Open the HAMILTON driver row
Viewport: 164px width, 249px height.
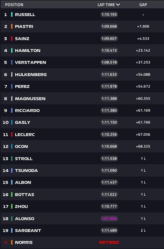pyautogui.click(x=82, y=50)
